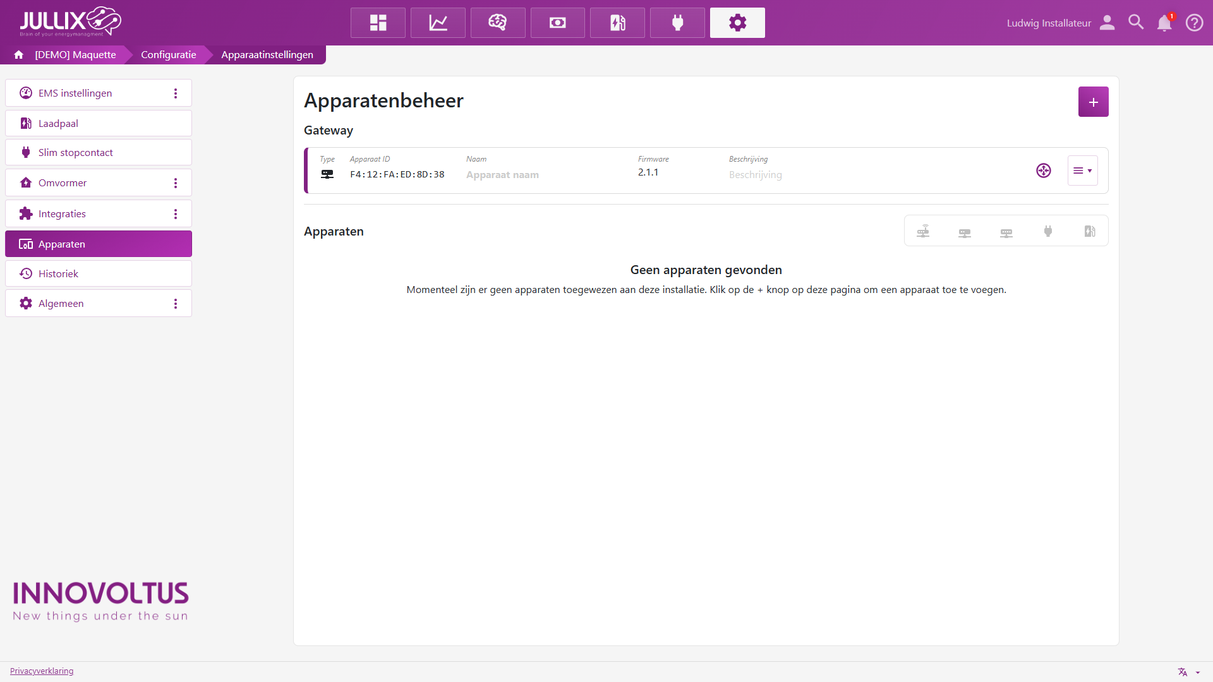Open the money/tariff icon tab

tap(557, 23)
